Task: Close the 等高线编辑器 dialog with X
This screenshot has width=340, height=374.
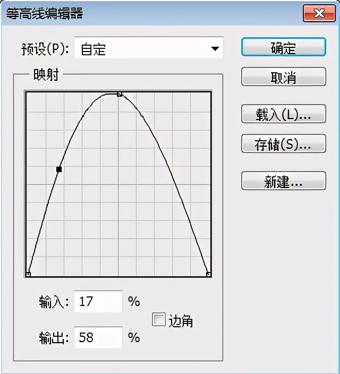Action: point(319,14)
